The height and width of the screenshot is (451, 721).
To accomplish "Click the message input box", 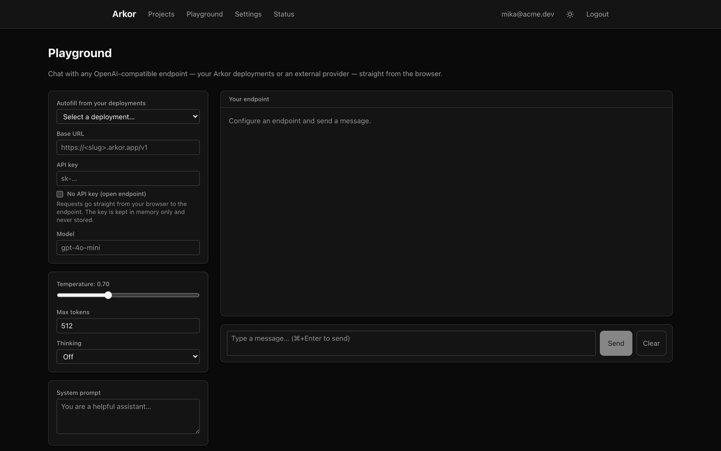I will pos(411,343).
